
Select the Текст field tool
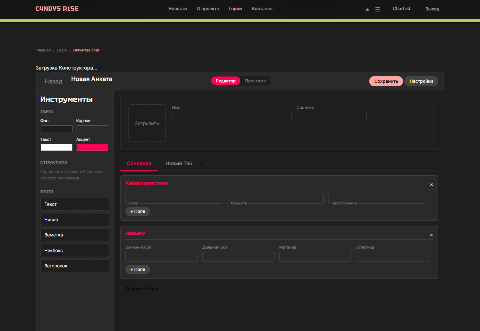pos(75,204)
